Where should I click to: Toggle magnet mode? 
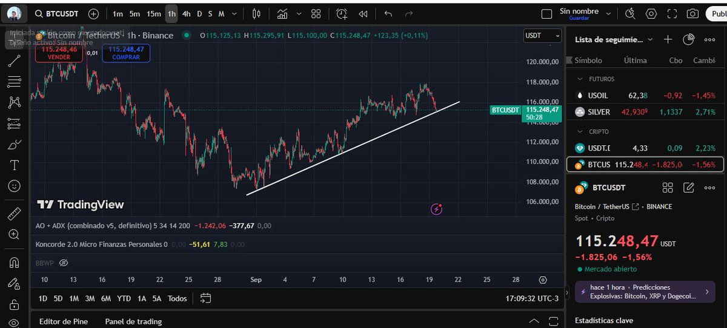15,262
